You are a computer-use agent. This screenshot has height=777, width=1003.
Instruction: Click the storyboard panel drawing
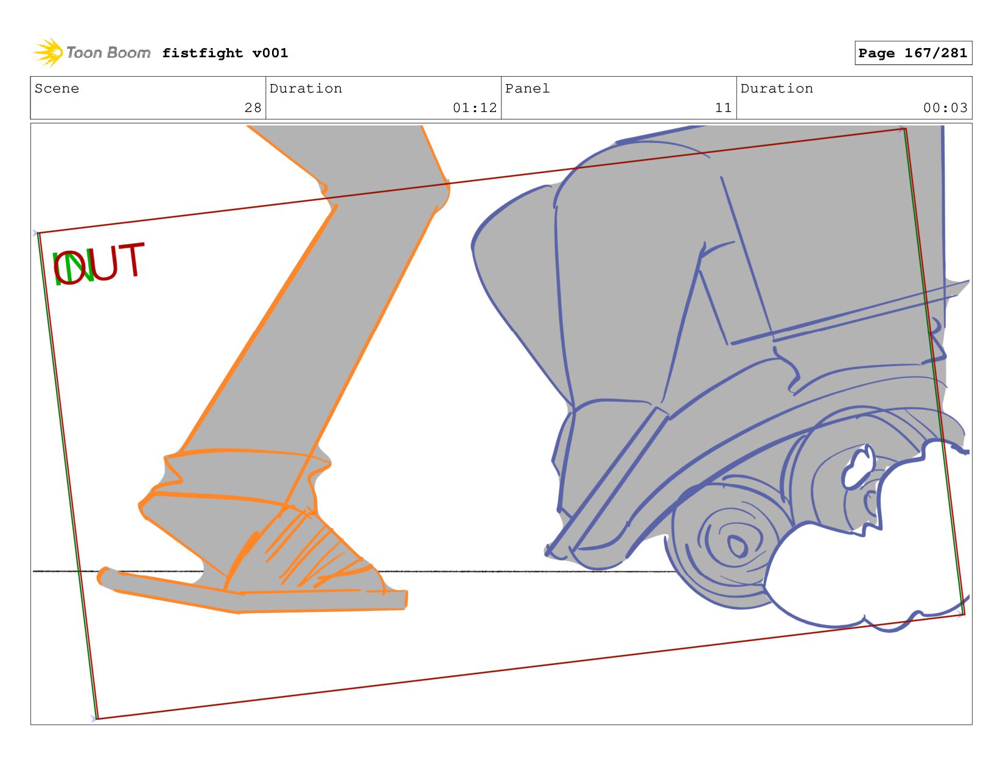coord(501,424)
